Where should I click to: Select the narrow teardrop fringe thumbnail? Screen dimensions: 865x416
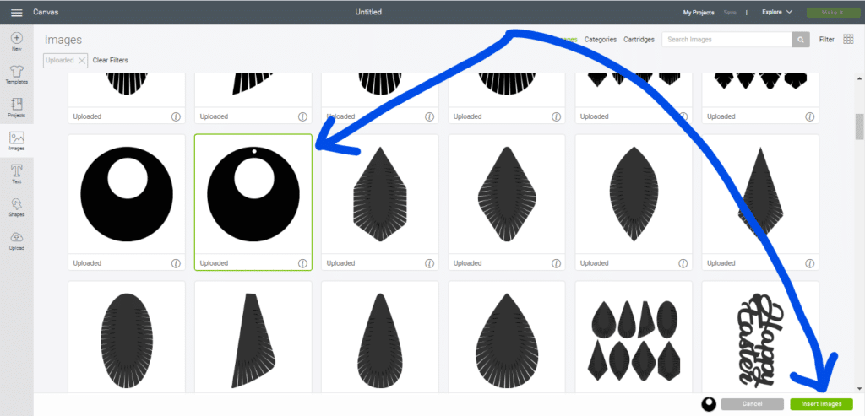[380, 338]
